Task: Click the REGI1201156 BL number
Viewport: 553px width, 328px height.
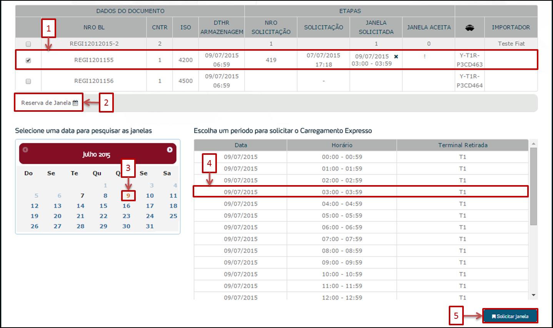Action: point(94,81)
